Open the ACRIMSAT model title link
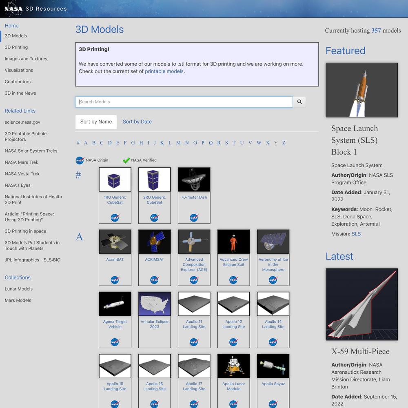Image resolution: width=408 pixels, height=408 pixels. (155, 259)
